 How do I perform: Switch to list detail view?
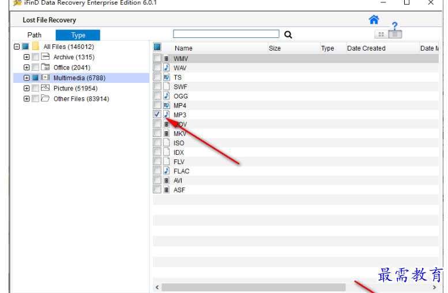[395, 35]
